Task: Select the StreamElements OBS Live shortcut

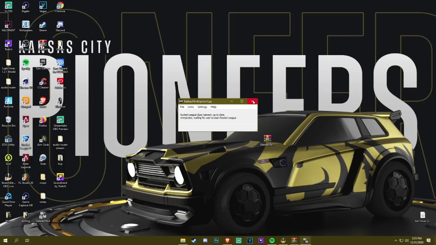Action: [9, 180]
